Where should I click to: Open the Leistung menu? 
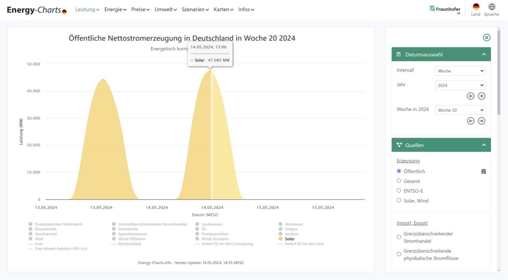click(x=85, y=9)
